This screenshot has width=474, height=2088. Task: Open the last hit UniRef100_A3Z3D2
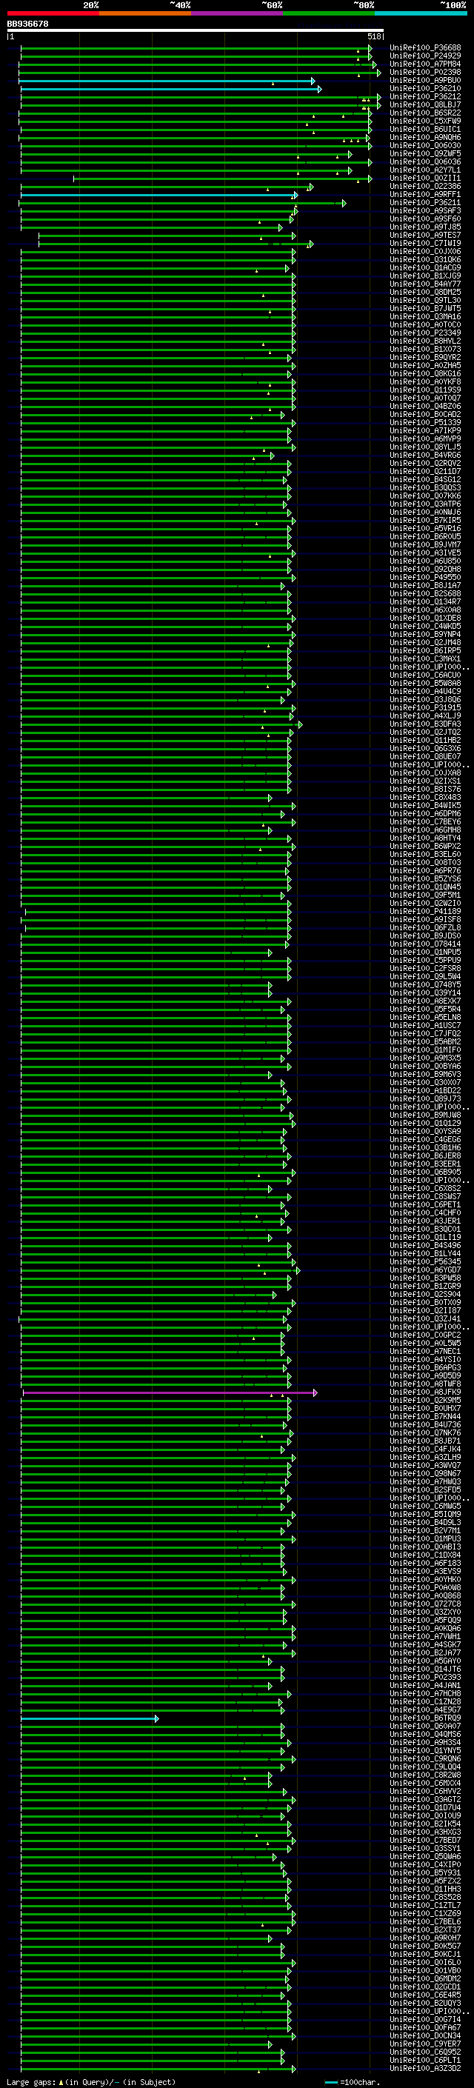coord(425,2069)
